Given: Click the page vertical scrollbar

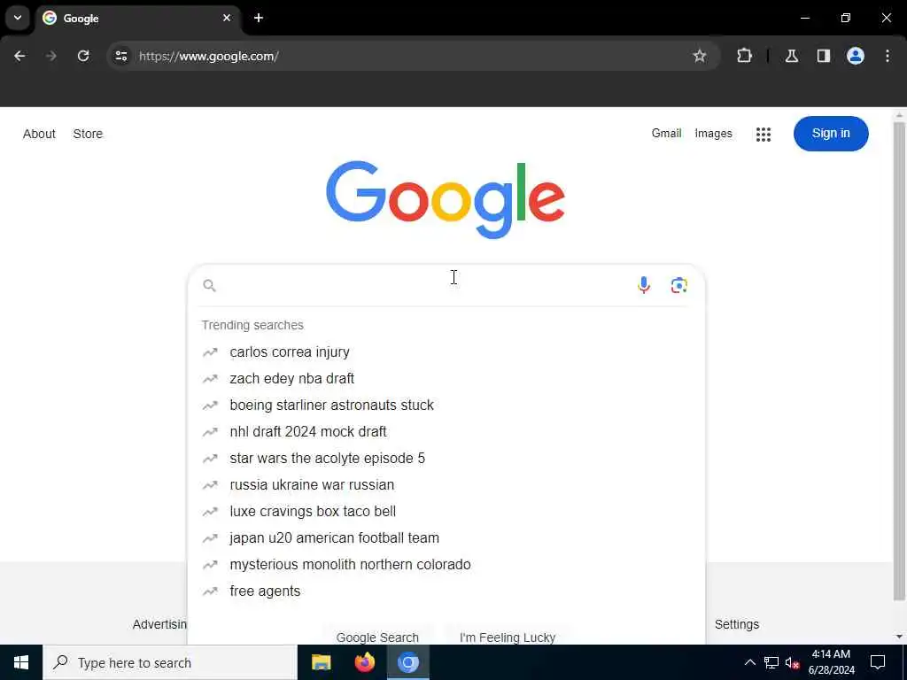Looking at the screenshot, I should (x=899, y=359).
